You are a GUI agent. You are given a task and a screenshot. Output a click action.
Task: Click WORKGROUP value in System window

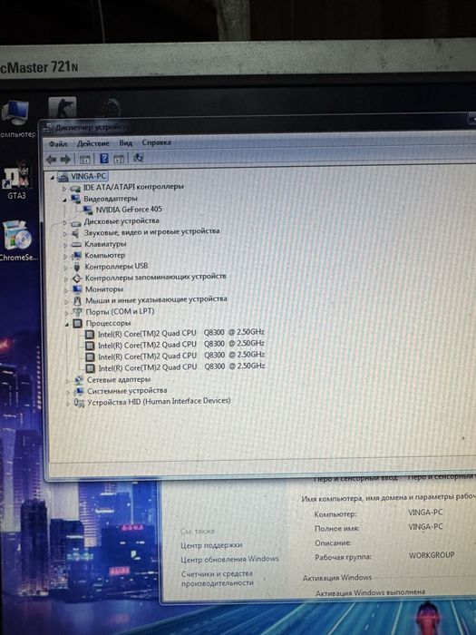(432, 555)
